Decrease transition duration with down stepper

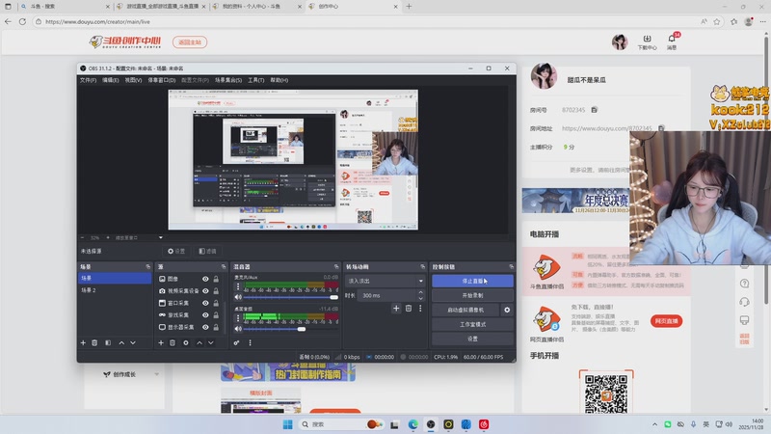click(420, 298)
